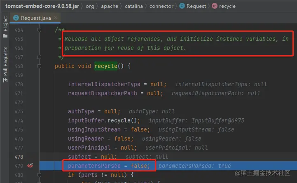Click the method icon beside recycle breadcrumb
297x183 pixels.
click(x=215, y=6)
